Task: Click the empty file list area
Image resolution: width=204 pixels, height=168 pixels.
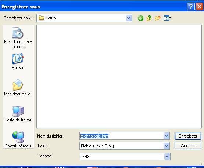Action: pyautogui.click(x=119, y=76)
